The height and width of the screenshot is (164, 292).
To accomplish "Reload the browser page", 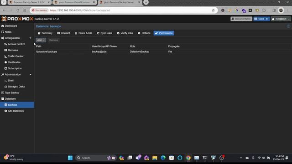I will pos(18,10).
